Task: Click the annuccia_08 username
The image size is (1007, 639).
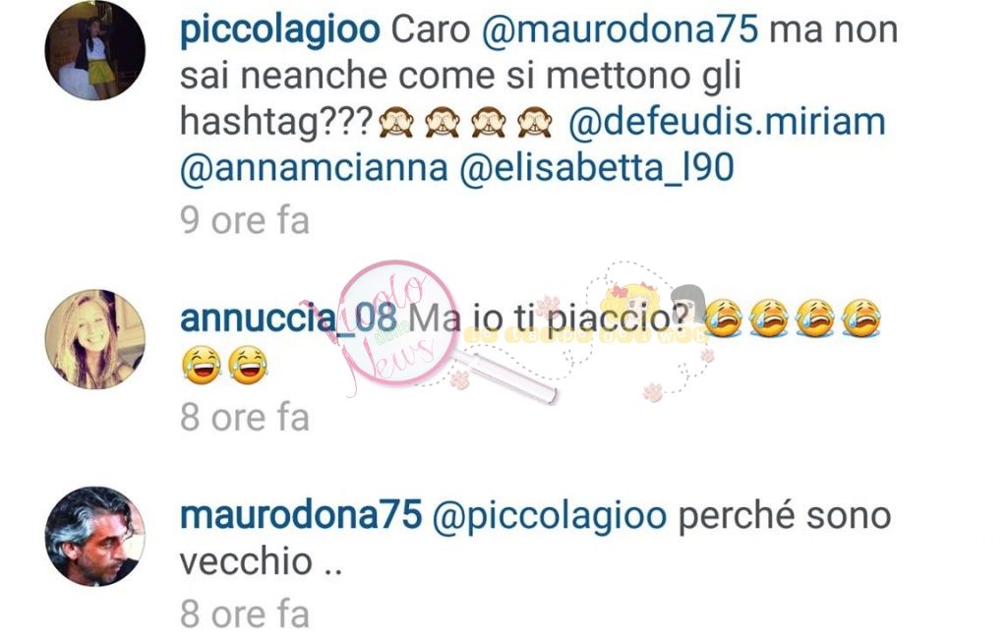Action: coord(288,318)
